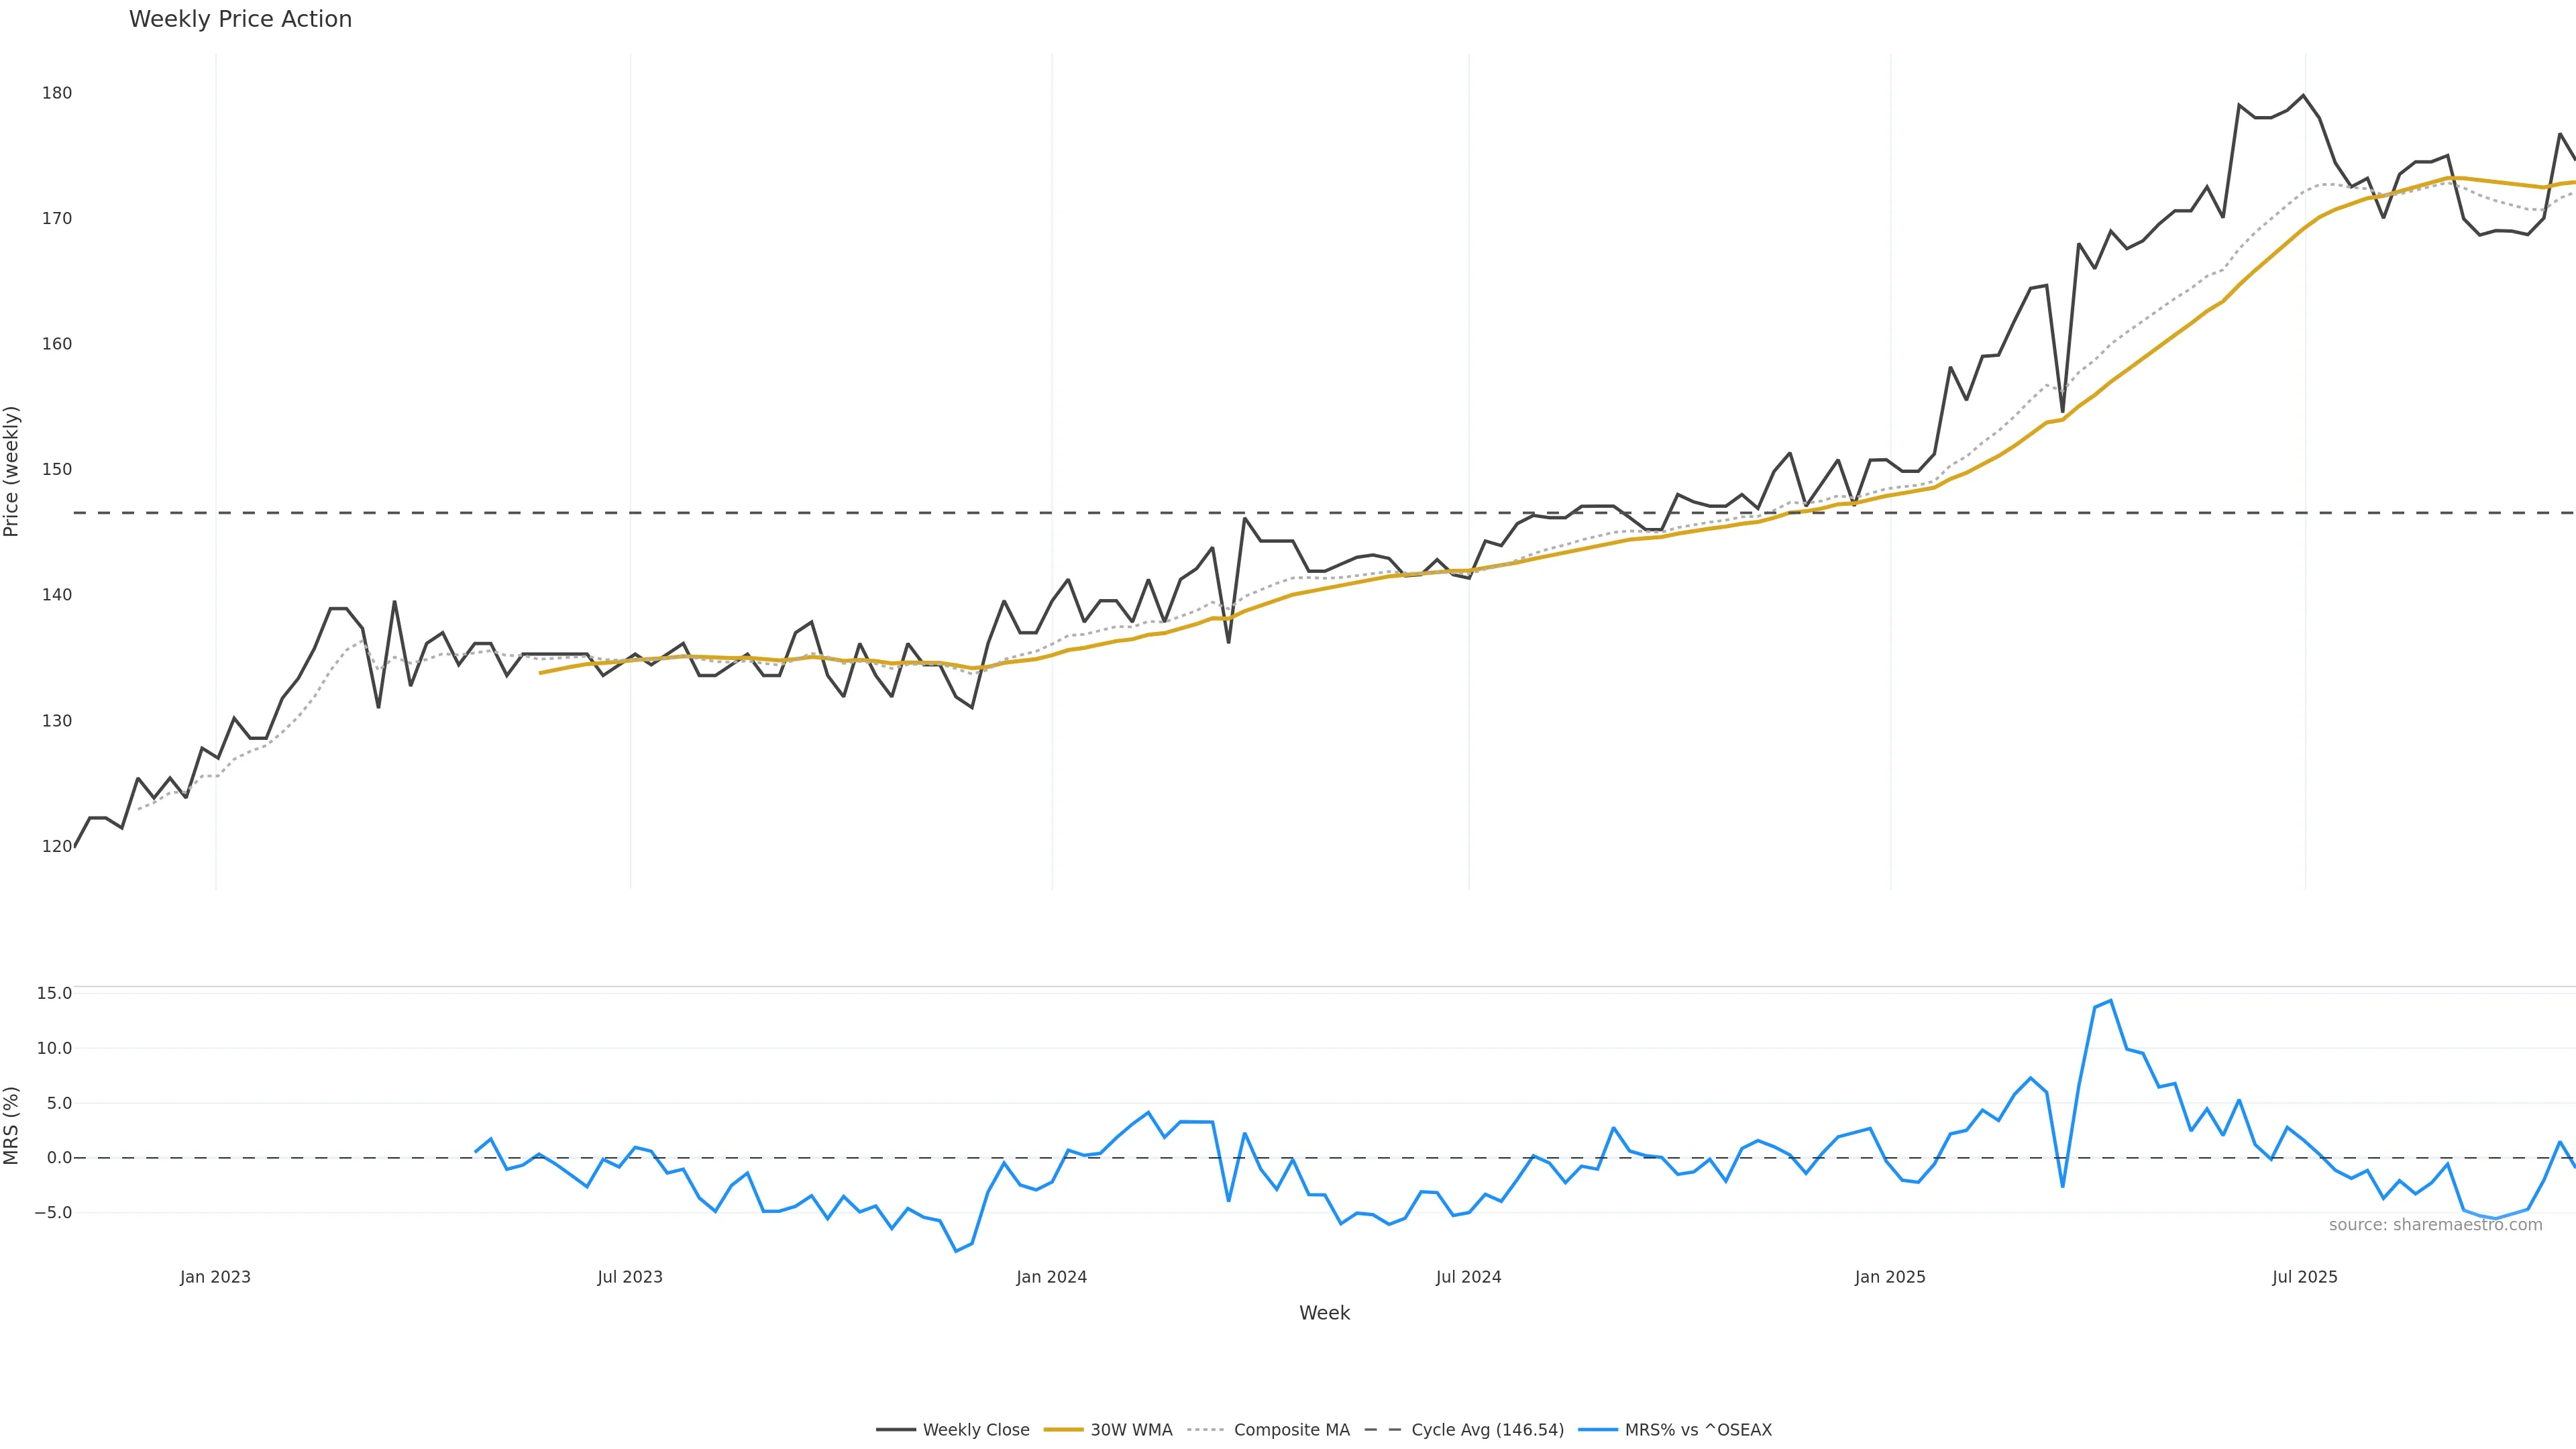
Task: Click the source: sharemaestro.com text
Action: (2435, 1225)
